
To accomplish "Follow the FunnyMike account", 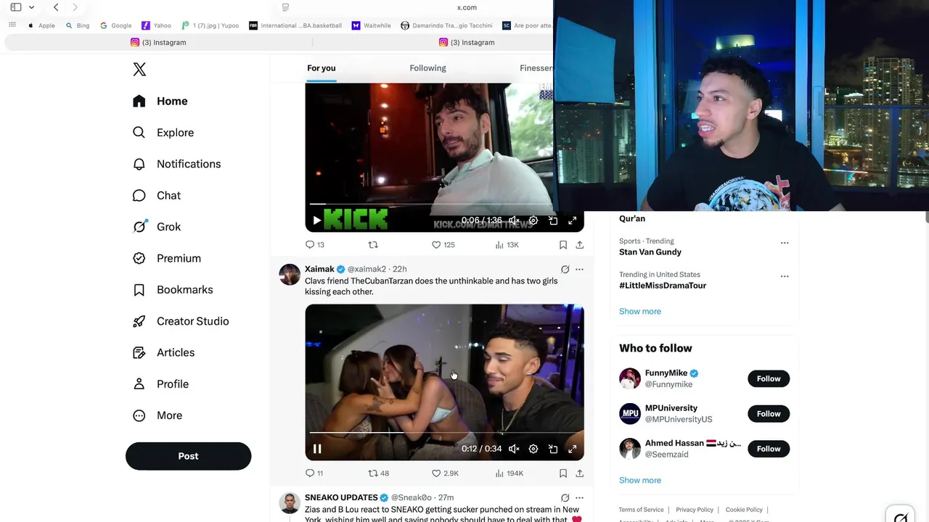I will (769, 378).
